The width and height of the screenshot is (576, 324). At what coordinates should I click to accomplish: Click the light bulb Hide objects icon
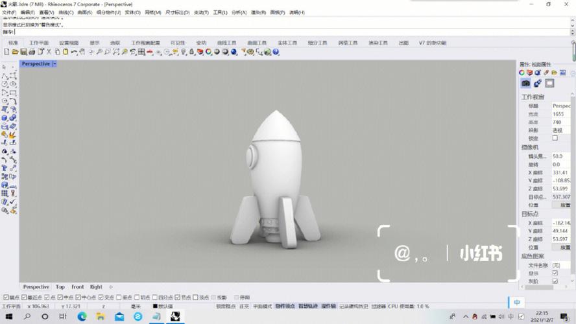coord(184,52)
